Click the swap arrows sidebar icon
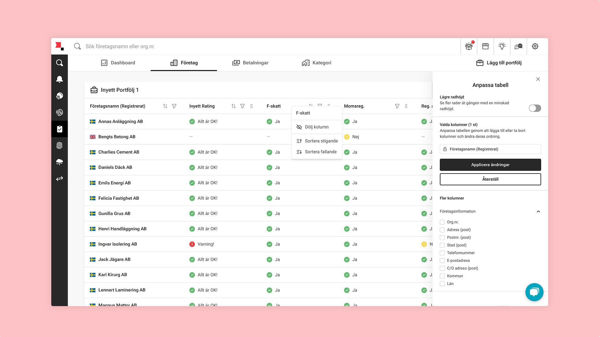The image size is (600, 337). [59, 178]
